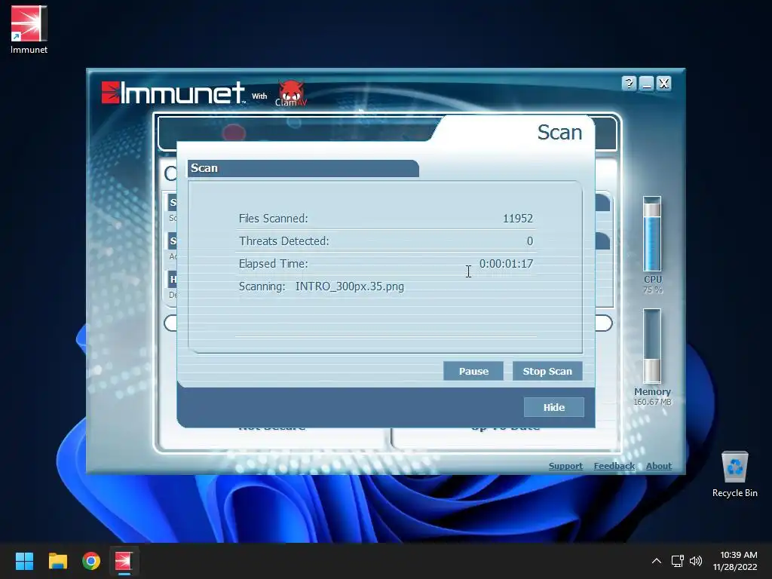Click the CPU usage meter
The width and height of the screenshot is (772, 579).
click(x=652, y=234)
